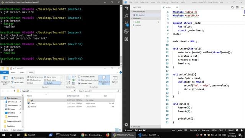The width and height of the screenshot is (245, 138).
Task: Open the Explorer view in VS Code activity bar
Action: [126, 8]
